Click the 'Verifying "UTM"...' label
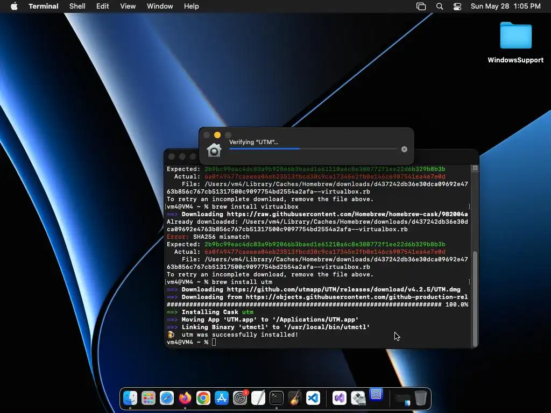551x413 pixels. [x=253, y=142]
